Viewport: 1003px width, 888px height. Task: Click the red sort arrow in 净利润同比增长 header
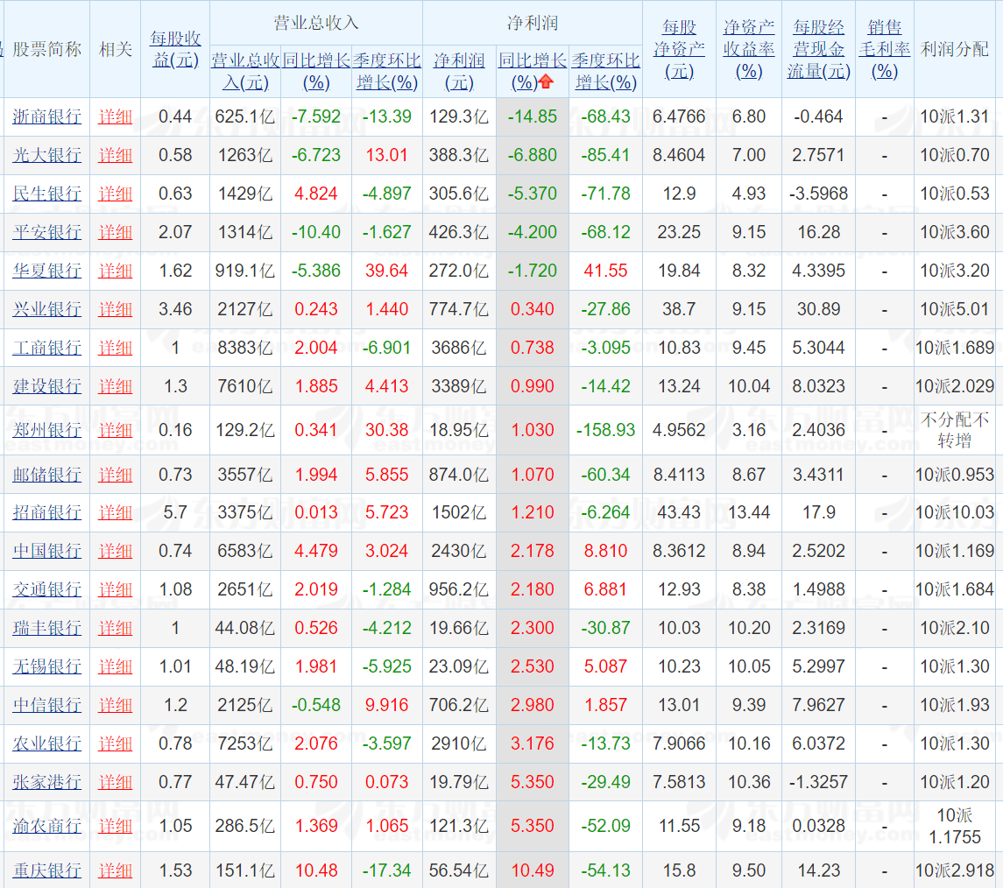pyautogui.click(x=547, y=82)
